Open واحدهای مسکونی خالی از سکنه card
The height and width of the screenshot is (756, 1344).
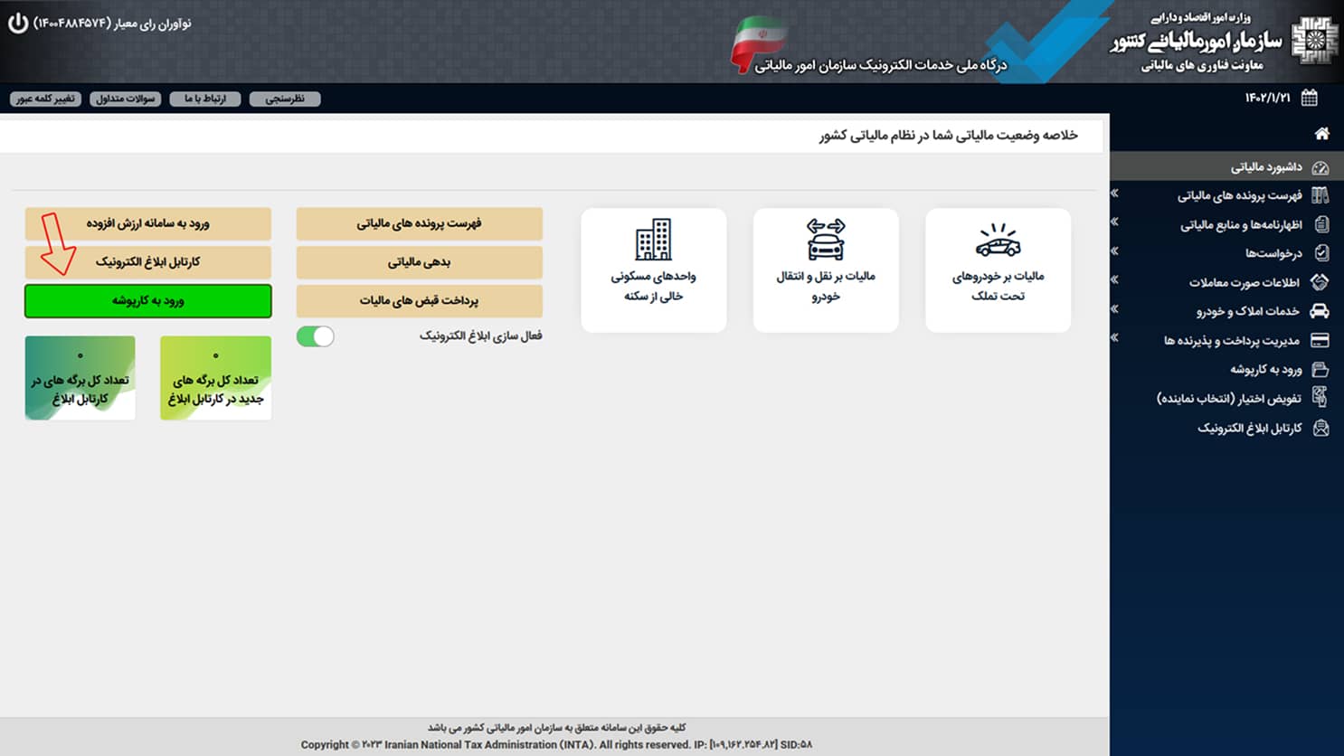[653, 270]
